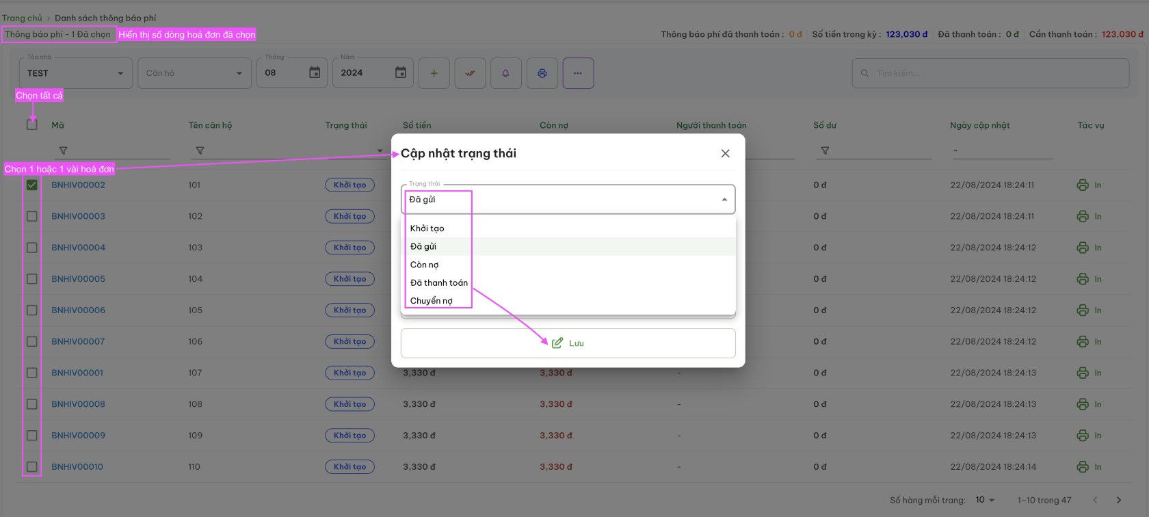This screenshot has height=517, width=1149.
Task: Click the search magnifier icon
Action: (x=865, y=73)
